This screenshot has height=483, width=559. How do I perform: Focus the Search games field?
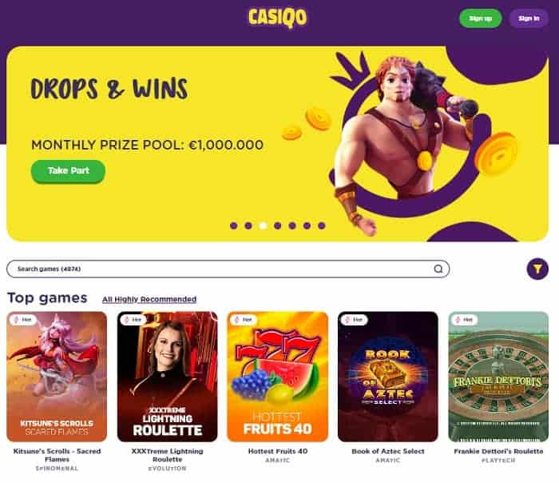pos(228,269)
